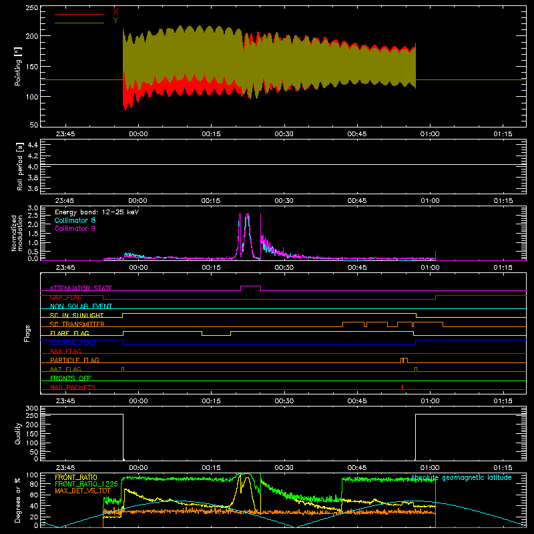Click the FLARE_FLAG label
Image resolution: width=534 pixels, height=534 pixels.
(x=69, y=333)
